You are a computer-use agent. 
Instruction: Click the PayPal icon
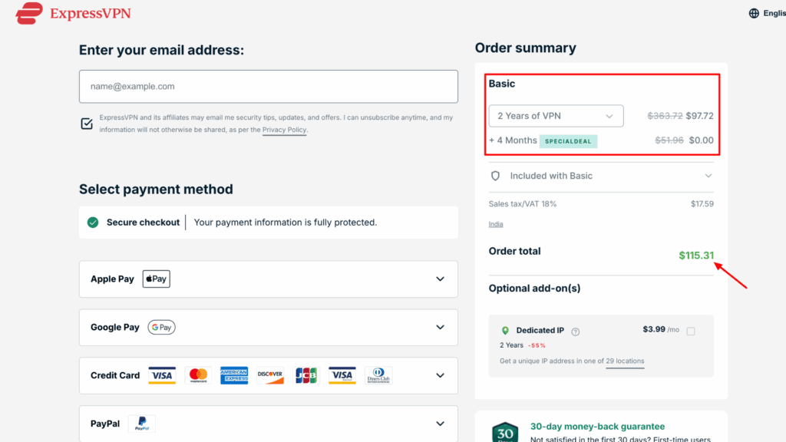point(141,423)
